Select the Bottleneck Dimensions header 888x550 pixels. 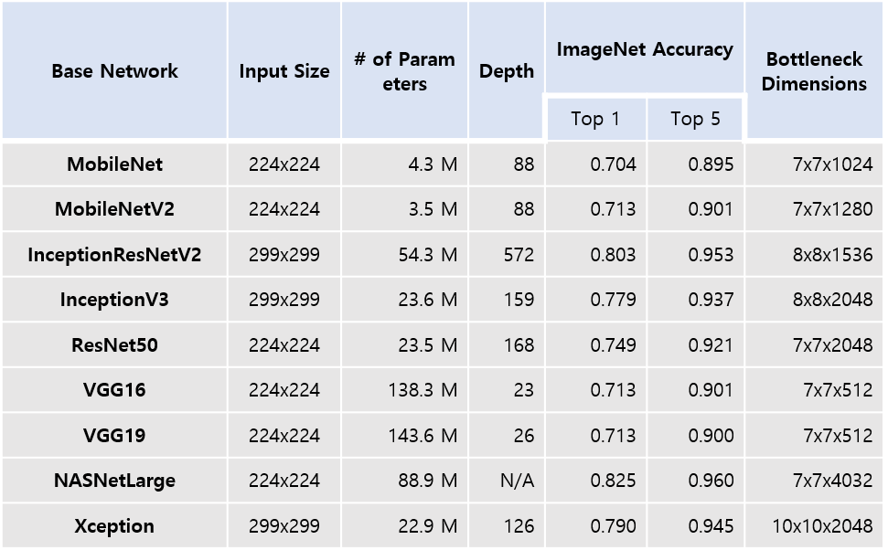(x=814, y=71)
